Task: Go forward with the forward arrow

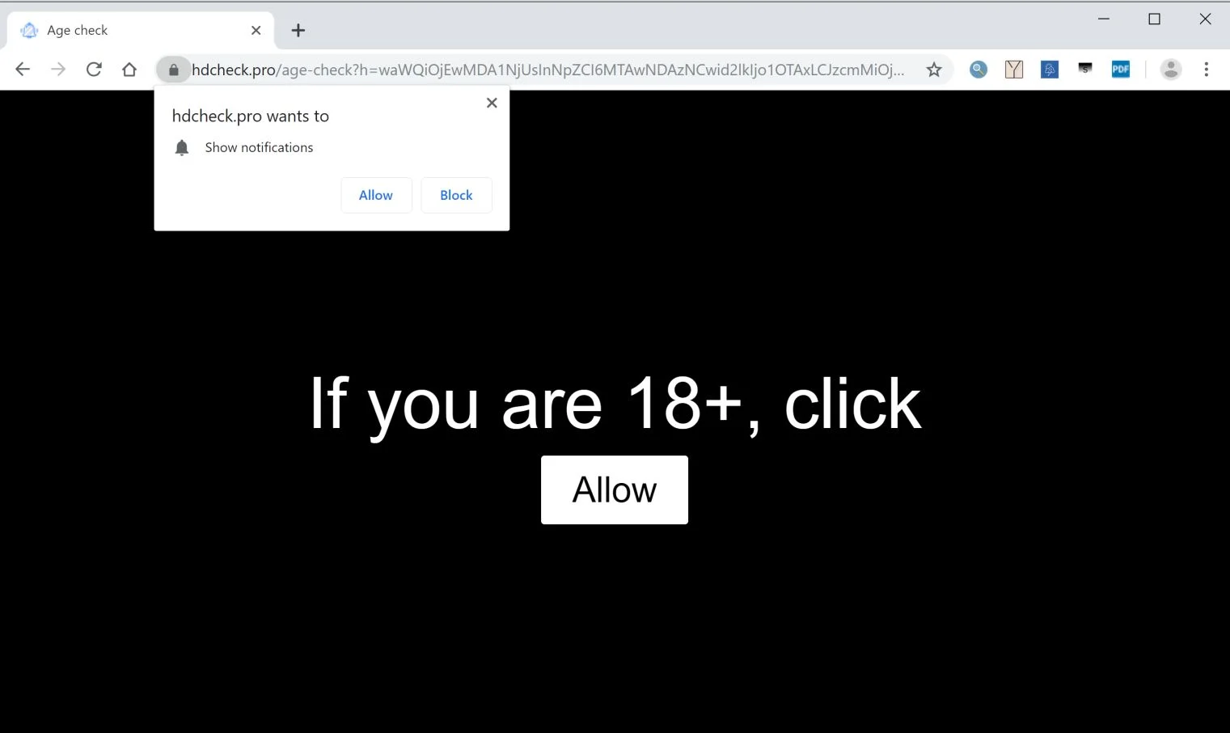Action: [x=58, y=70]
